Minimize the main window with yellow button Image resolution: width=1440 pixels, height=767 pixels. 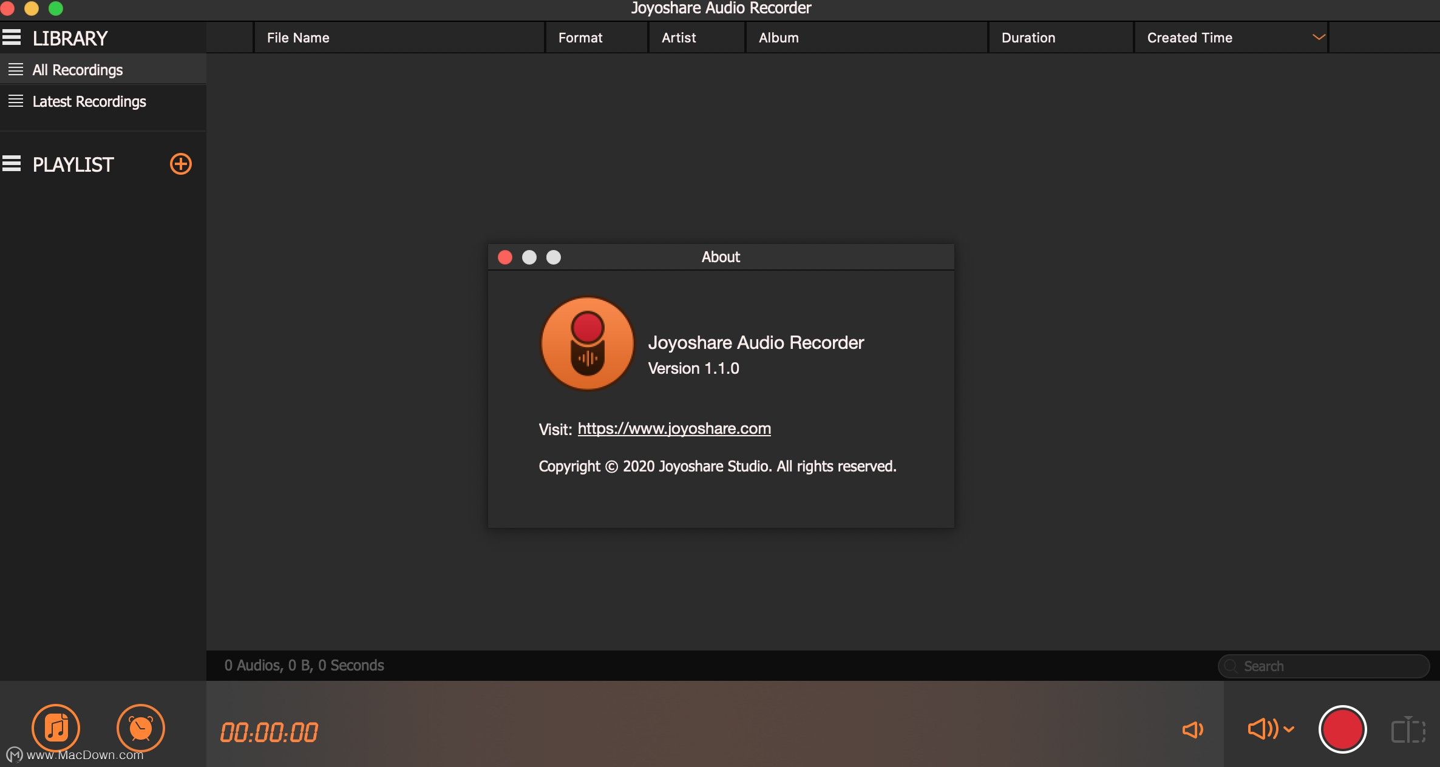point(32,8)
